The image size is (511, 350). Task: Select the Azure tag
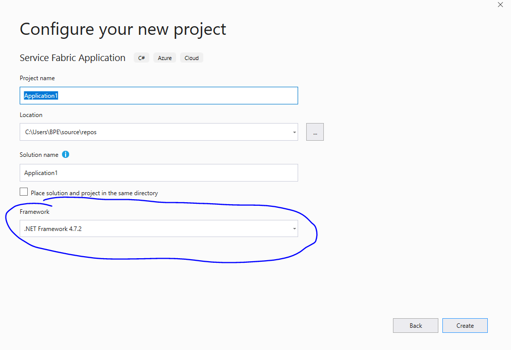click(x=164, y=57)
